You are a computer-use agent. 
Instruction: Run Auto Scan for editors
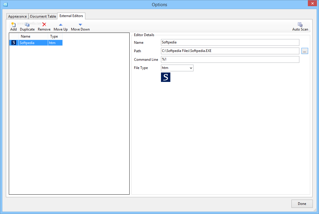[300, 27]
